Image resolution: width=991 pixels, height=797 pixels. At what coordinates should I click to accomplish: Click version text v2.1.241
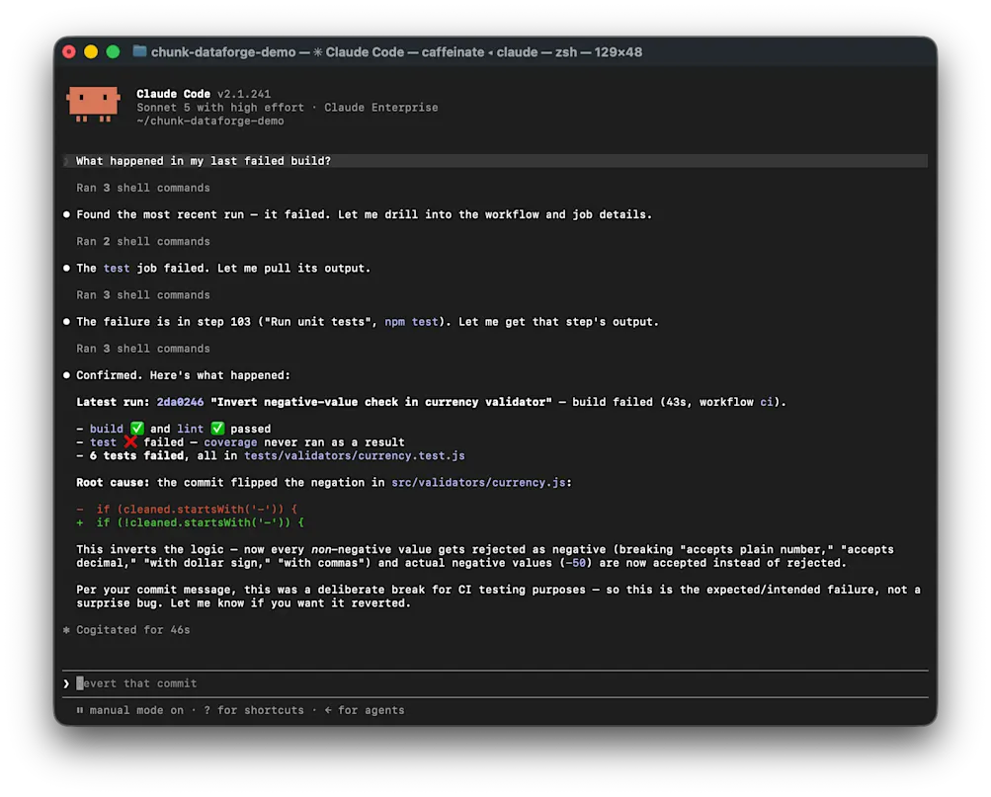(244, 94)
